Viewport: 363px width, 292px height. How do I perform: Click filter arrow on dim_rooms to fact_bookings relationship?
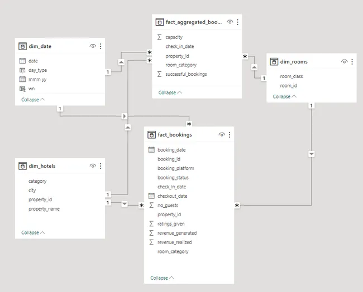click(312, 154)
